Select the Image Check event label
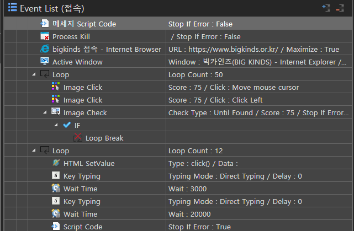The image size is (354, 231). pyautogui.click(x=85, y=112)
